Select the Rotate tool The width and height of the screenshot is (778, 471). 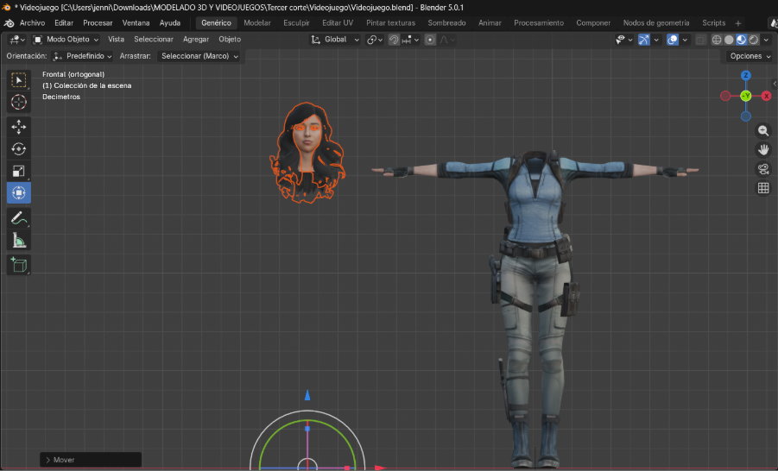click(x=19, y=148)
